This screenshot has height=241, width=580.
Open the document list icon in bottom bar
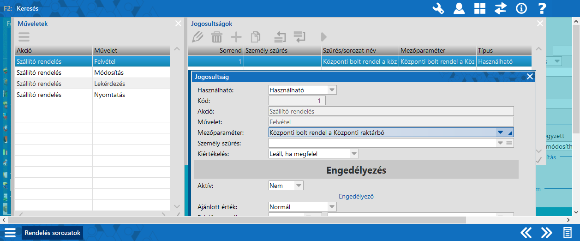click(x=567, y=233)
